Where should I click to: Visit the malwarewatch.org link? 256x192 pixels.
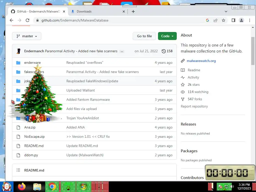[x=201, y=61]
